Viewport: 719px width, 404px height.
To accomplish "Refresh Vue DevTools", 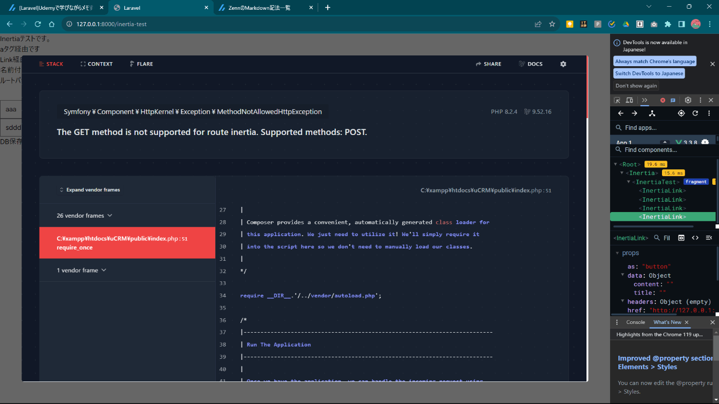I will [x=695, y=113].
